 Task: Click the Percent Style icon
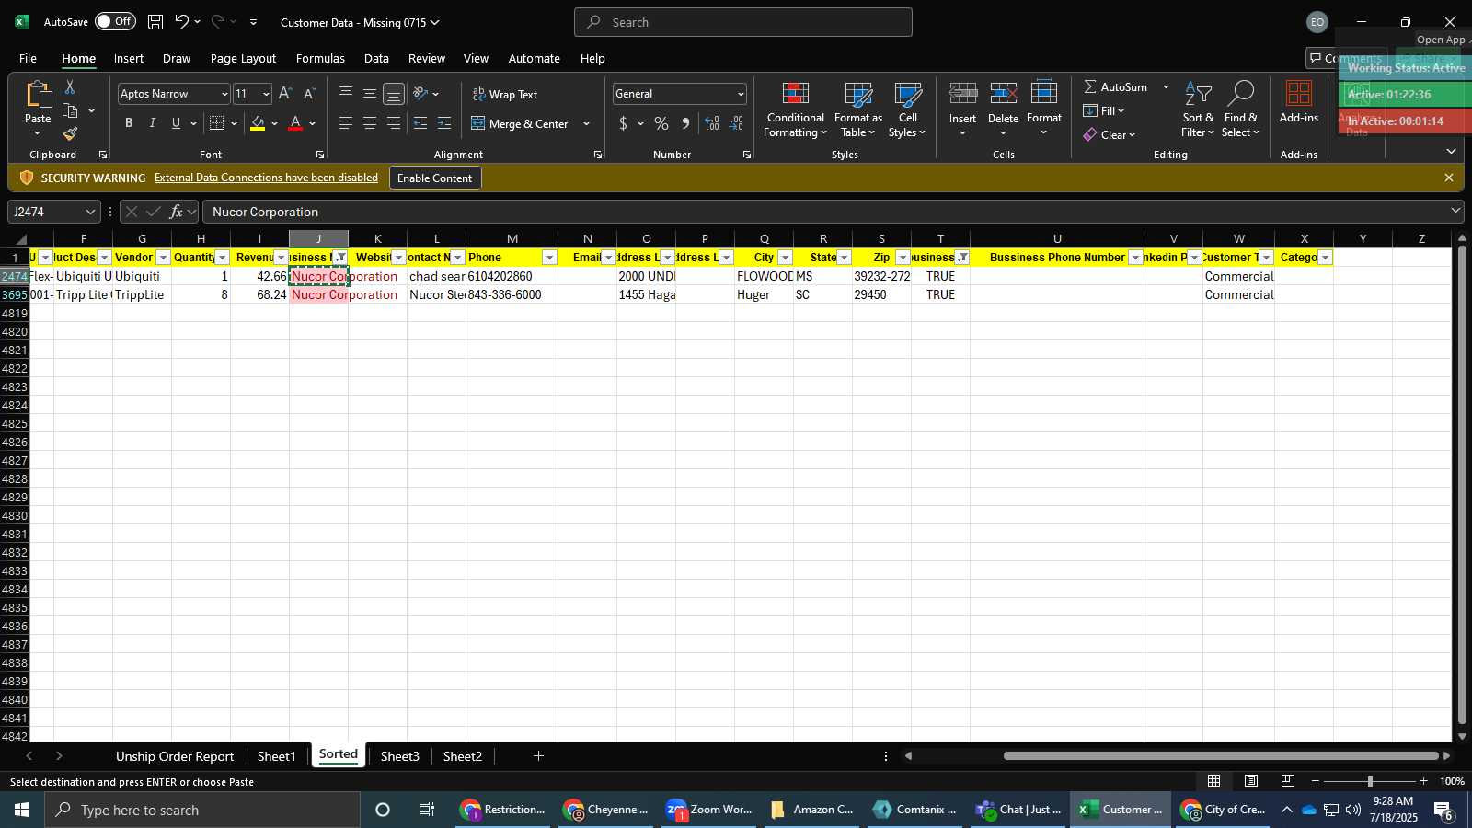point(661,123)
